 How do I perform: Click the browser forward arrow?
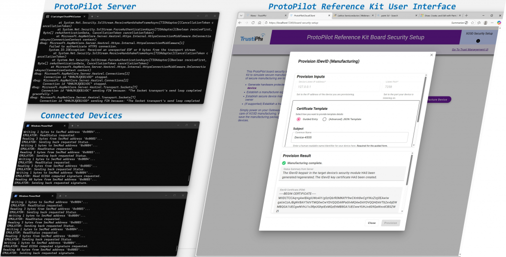click(x=247, y=23)
